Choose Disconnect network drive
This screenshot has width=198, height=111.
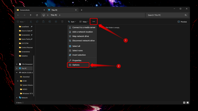pos(82,41)
